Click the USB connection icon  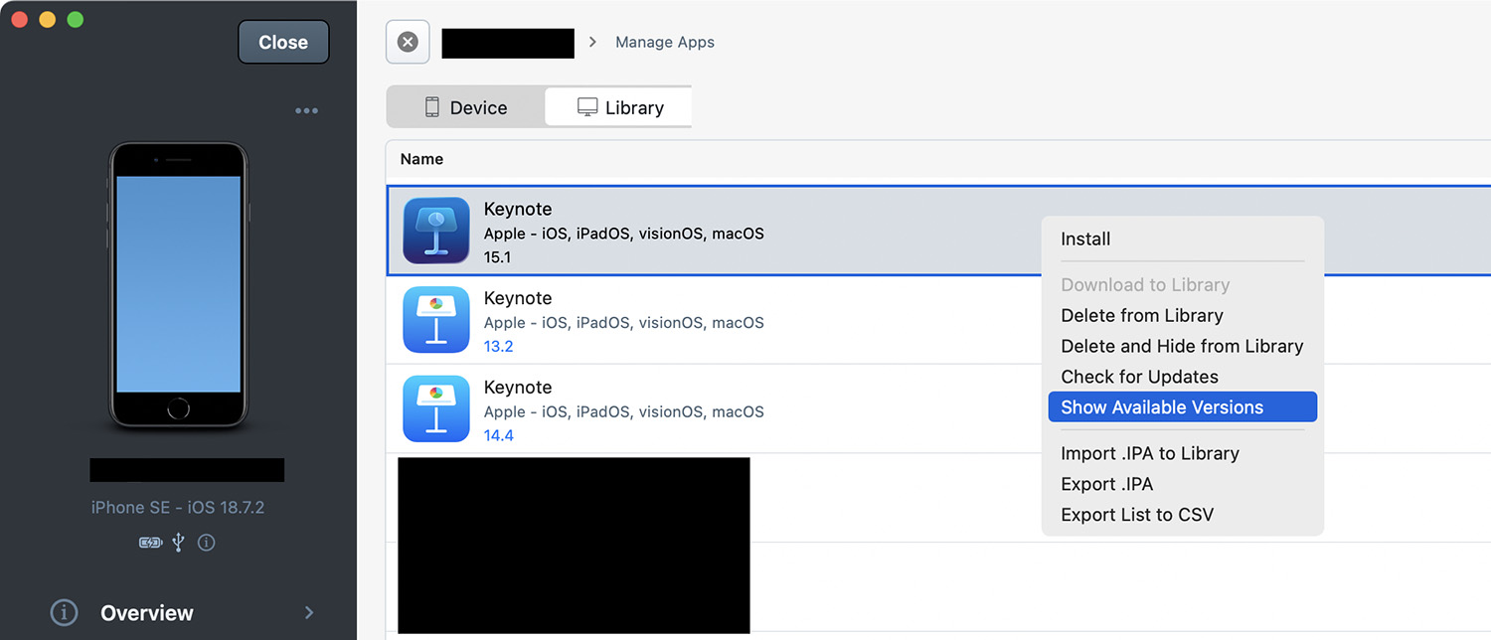pyautogui.click(x=179, y=543)
